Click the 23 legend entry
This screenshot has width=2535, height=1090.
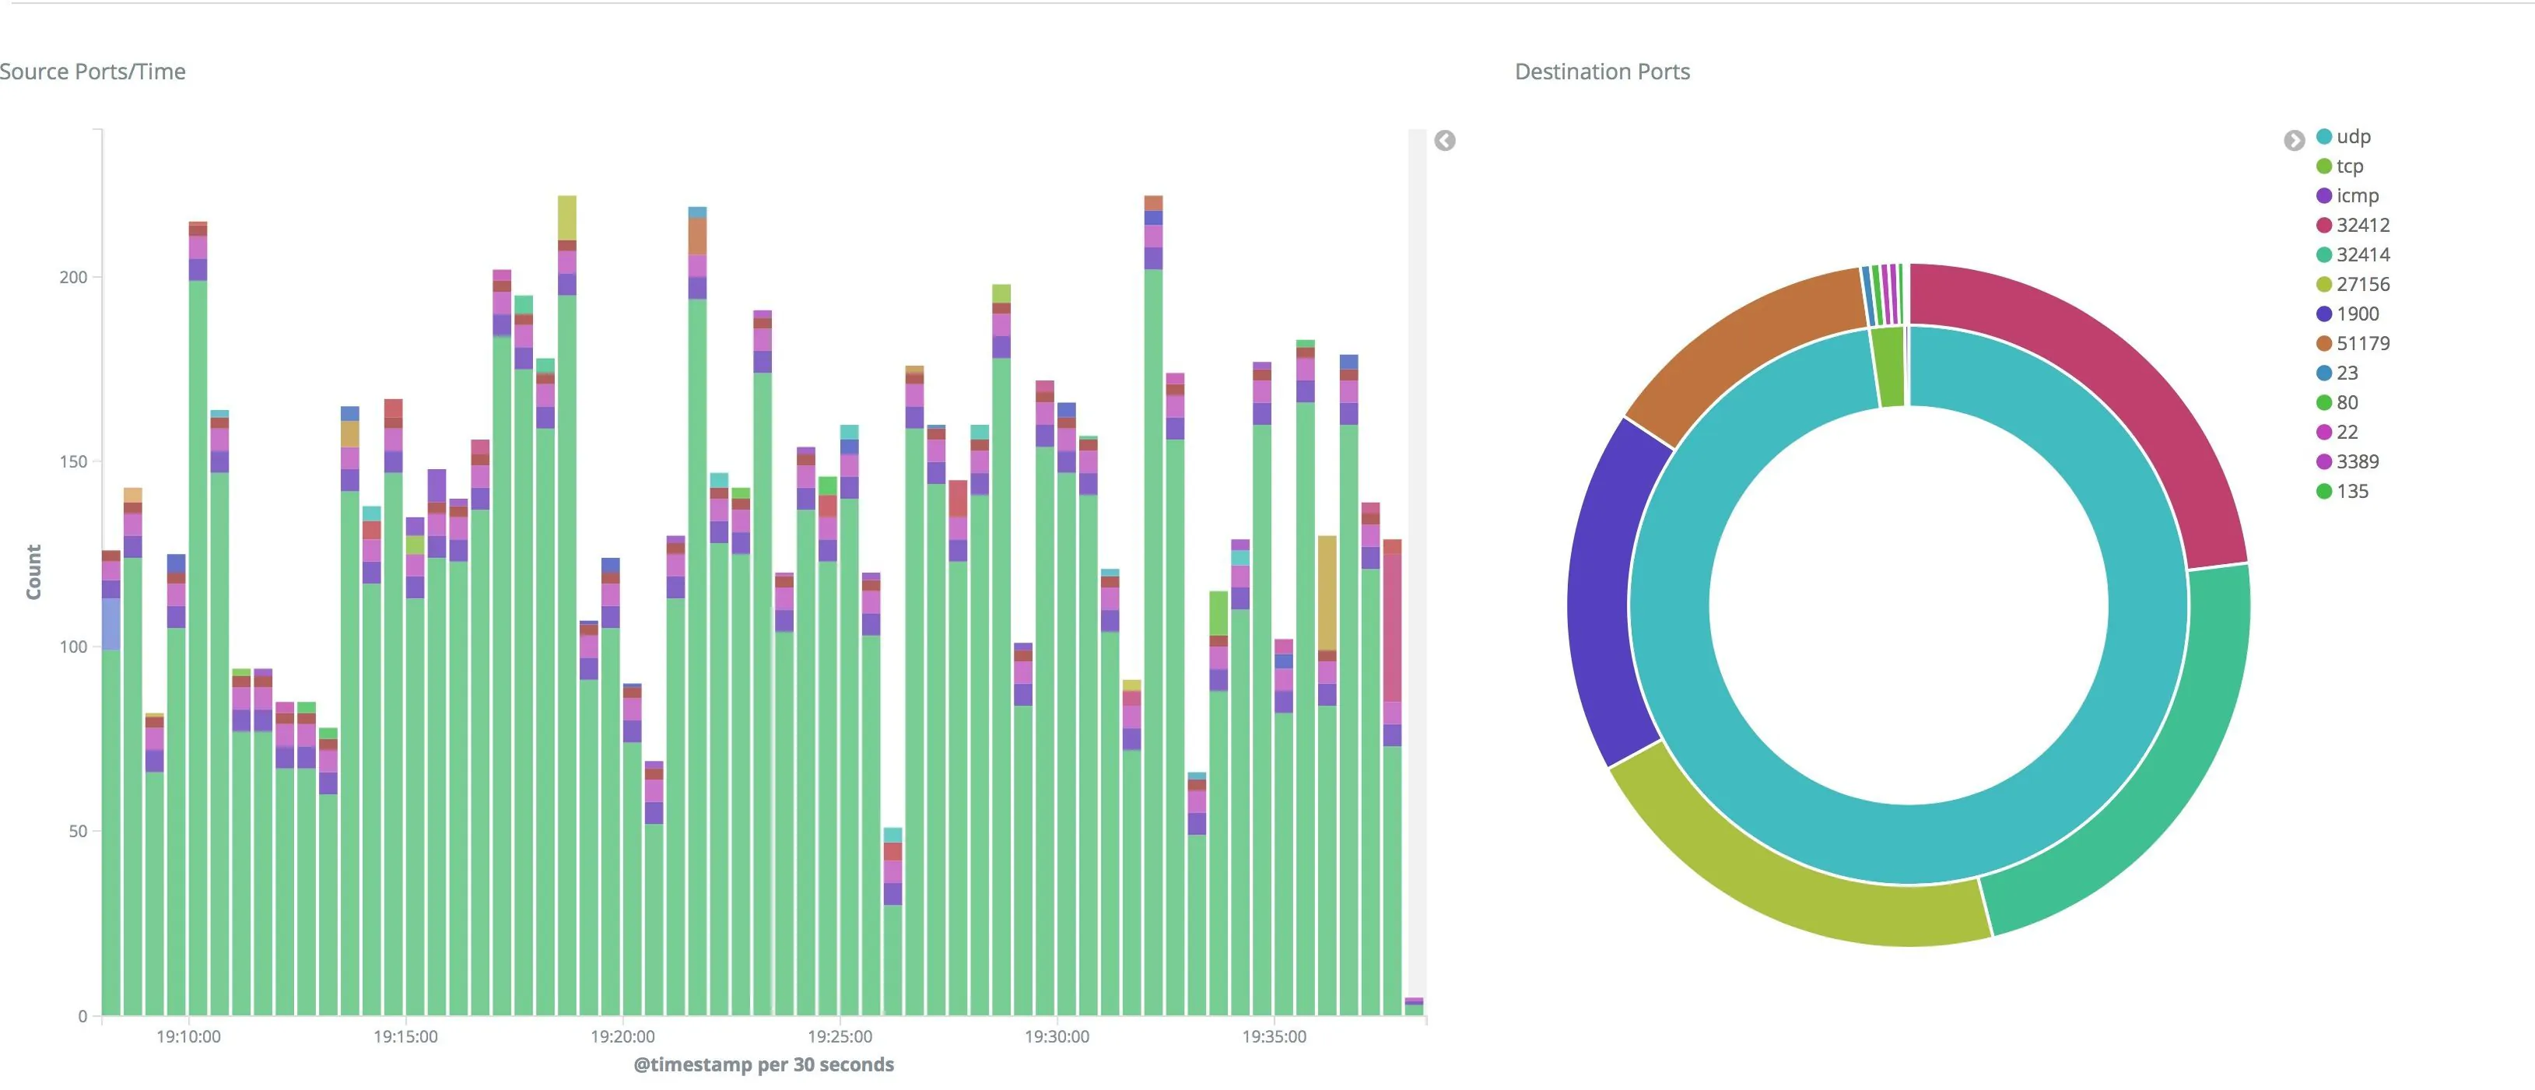coord(2337,373)
